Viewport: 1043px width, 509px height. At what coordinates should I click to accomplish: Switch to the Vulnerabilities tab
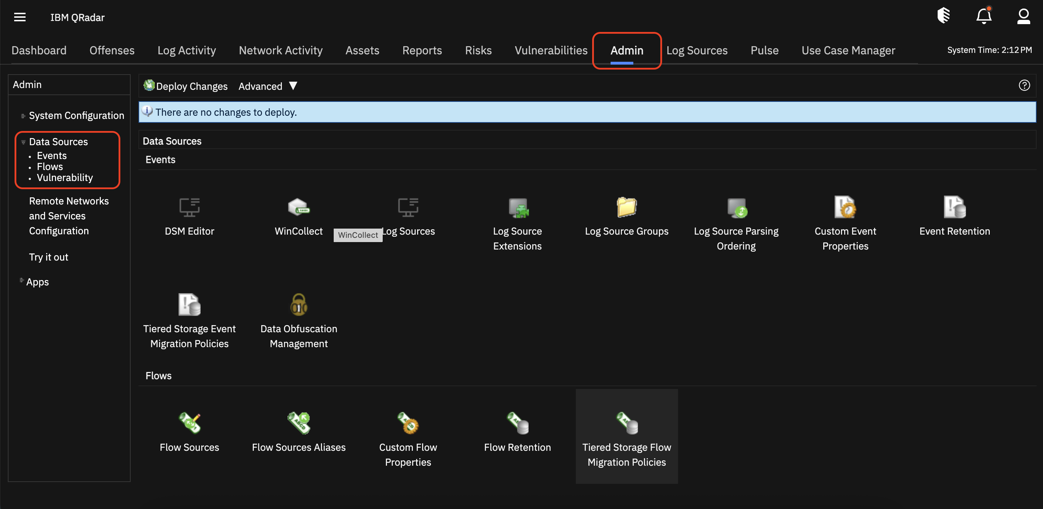point(551,50)
